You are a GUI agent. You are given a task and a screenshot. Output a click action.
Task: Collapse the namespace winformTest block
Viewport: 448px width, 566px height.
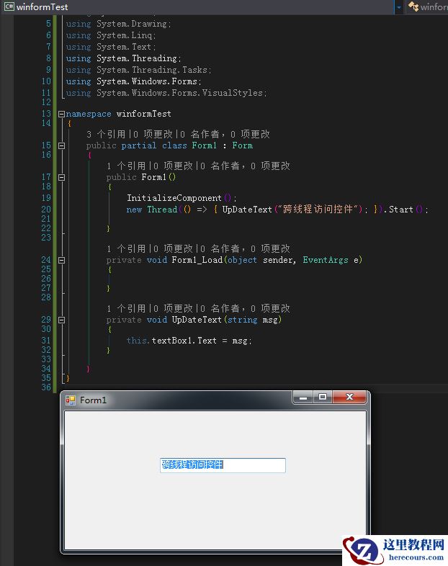[61, 114]
